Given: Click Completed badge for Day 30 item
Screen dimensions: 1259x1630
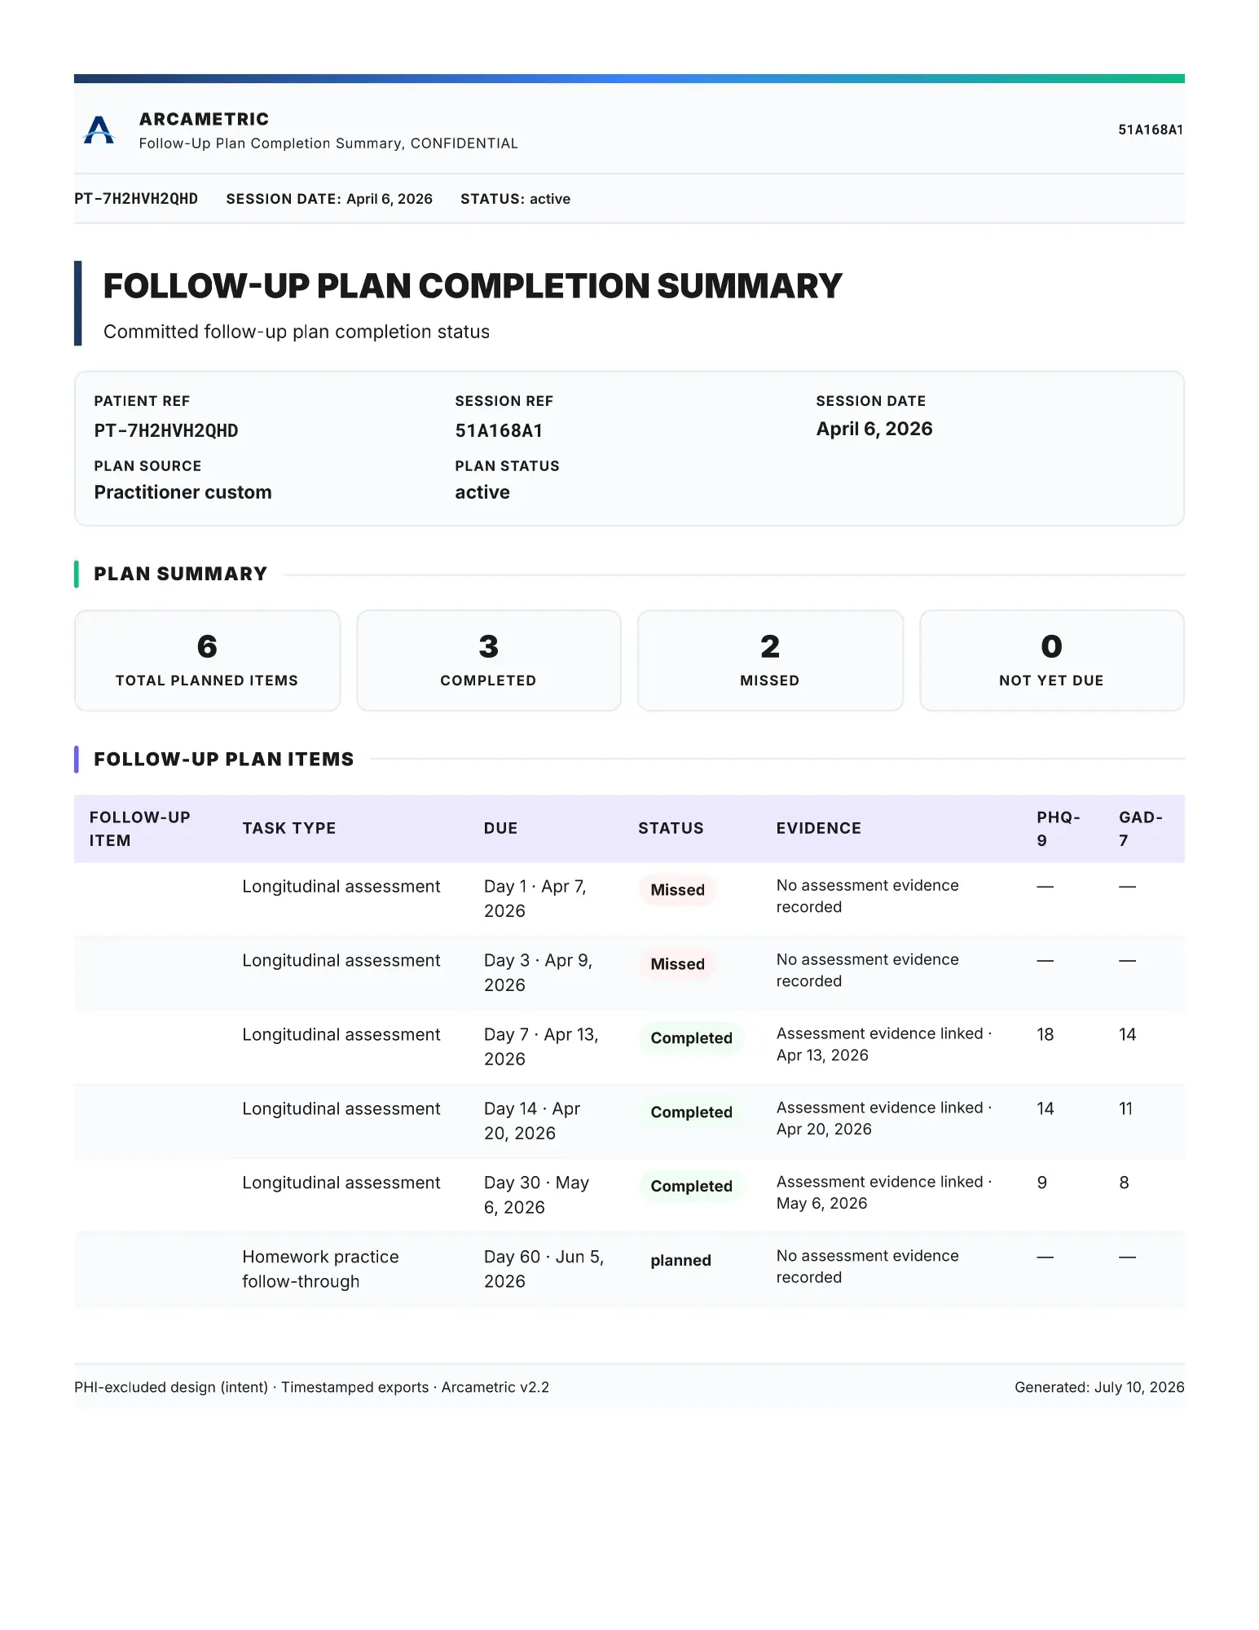Looking at the screenshot, I should [x=691, y=1187].
